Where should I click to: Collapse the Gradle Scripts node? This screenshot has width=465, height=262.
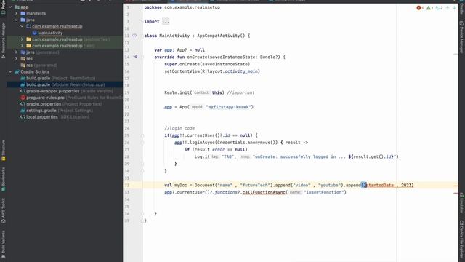[x=10, y=71]
